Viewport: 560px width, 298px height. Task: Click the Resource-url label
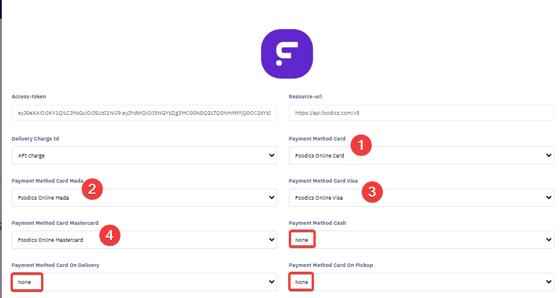click(x=305, y=96)
